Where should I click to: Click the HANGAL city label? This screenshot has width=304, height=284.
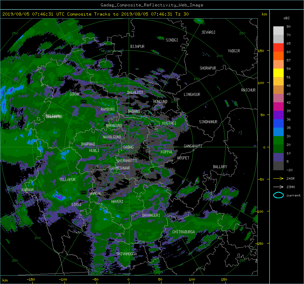tap(95, 193)
